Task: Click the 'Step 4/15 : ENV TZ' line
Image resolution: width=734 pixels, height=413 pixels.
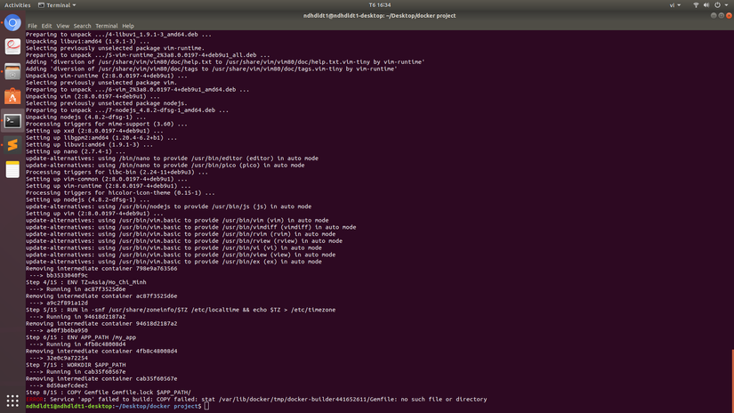Action: click(85, 282)
